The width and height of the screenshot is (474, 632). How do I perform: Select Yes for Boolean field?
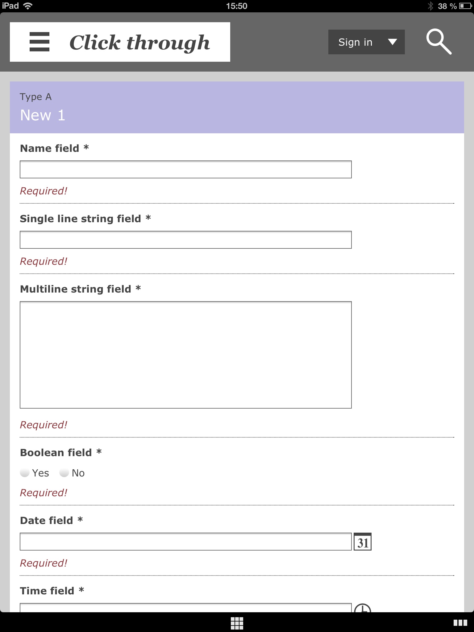[x=25, y=473]
